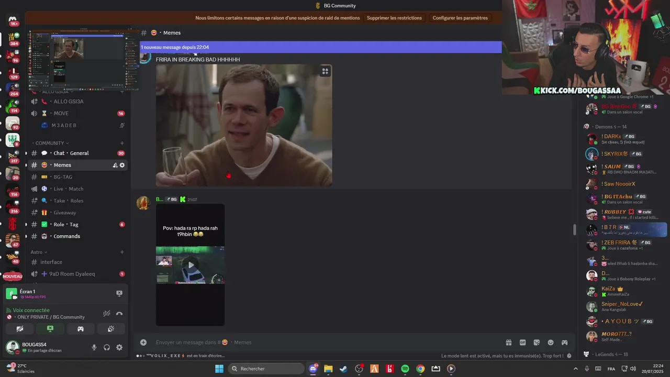Viewport: 670px width, 377px height.
Task: Open user settings gear
Action: [119, 347]
